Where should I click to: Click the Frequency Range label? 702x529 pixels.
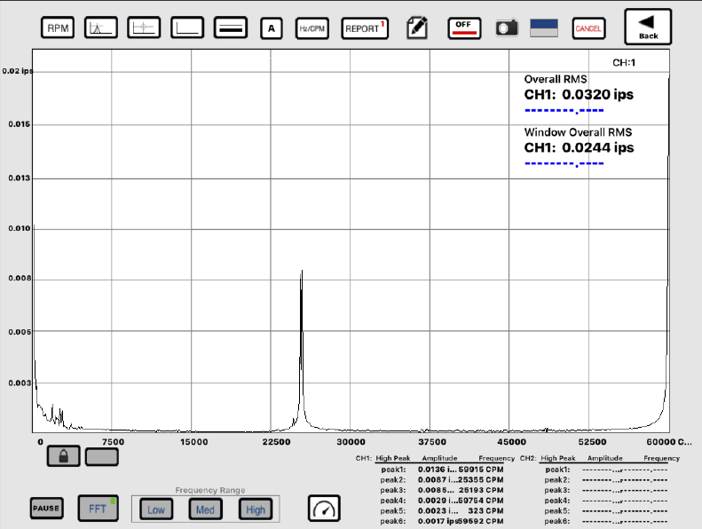coord(210,490)
